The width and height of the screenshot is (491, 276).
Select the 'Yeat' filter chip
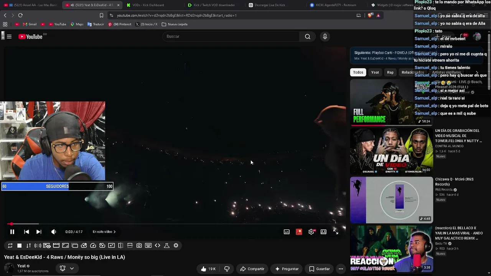375,72
